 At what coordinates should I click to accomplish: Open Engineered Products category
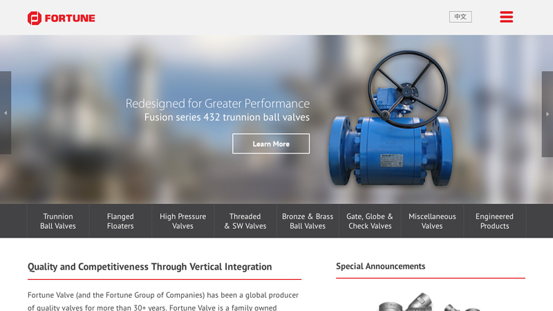click(494, 221)
